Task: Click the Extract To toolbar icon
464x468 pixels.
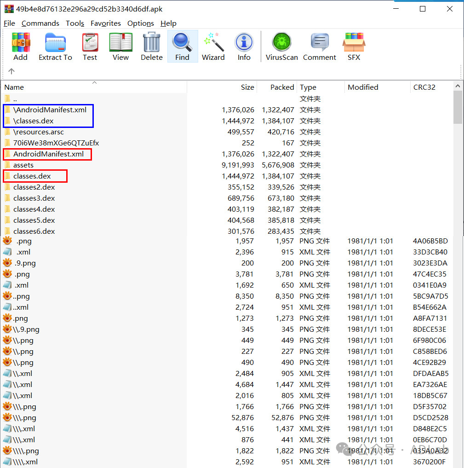Action: pyautogui.click(x=55, y=46)
